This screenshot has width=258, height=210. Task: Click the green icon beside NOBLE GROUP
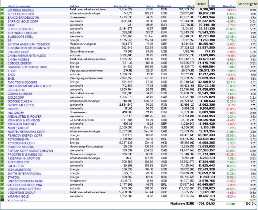pos(2,128)
